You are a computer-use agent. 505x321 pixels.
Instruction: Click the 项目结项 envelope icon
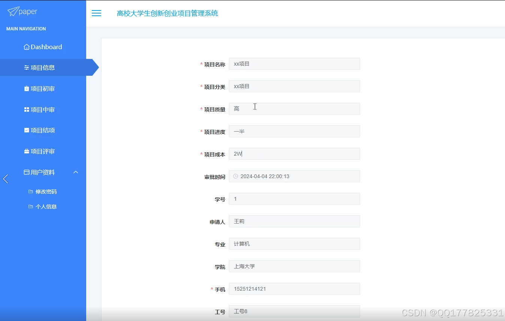click(x=27, y=130)
